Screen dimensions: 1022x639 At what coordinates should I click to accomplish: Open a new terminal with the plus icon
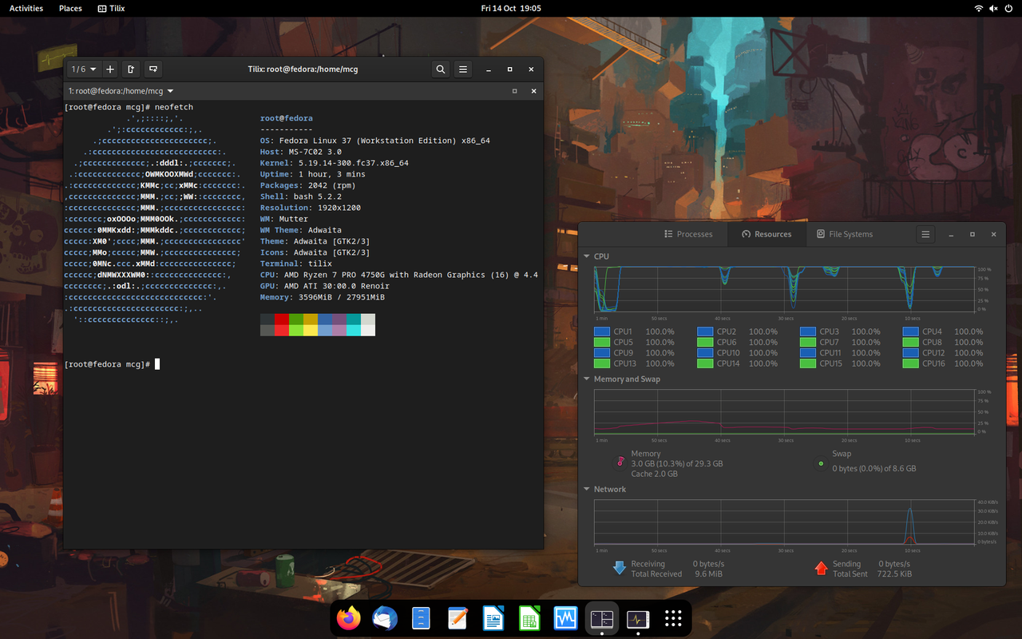pyautogui.click(x=109, y=69)
